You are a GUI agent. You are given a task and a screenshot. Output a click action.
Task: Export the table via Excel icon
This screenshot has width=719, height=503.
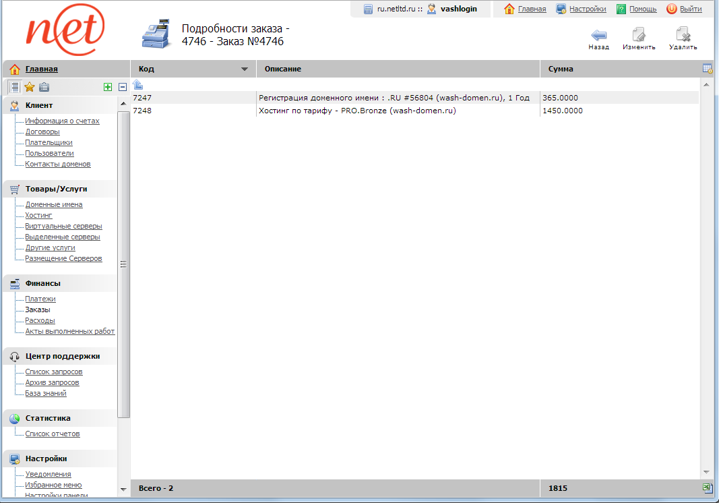click(x=707, y=487)
